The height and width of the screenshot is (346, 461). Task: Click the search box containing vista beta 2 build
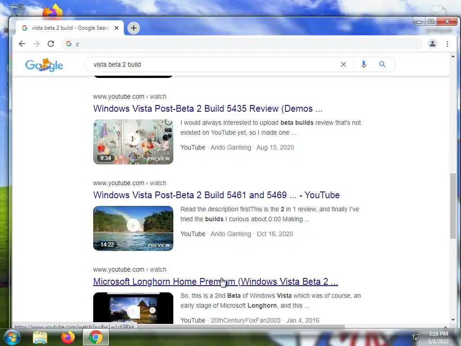(215, 64)
